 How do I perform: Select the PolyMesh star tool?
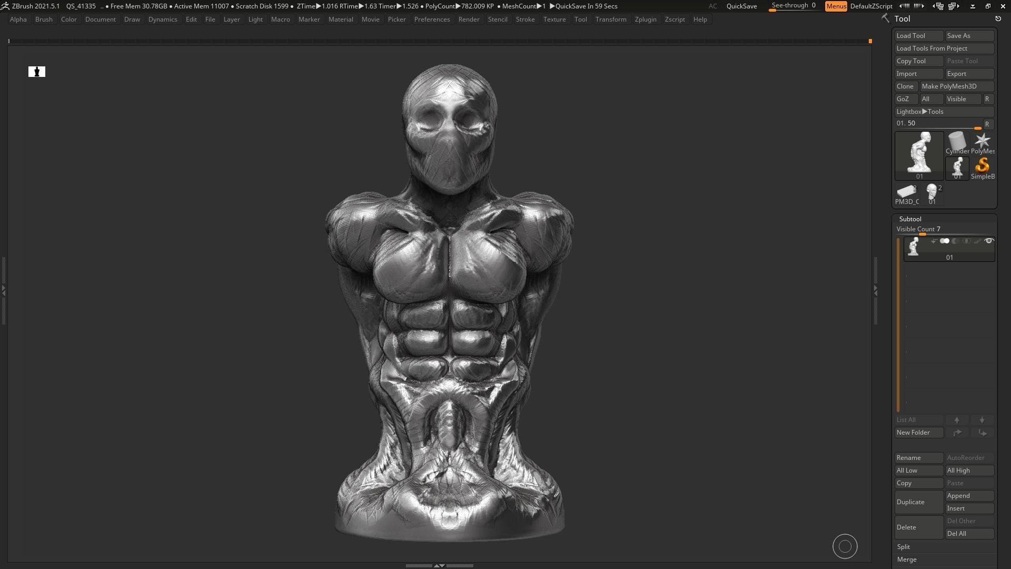pos(983,143)
